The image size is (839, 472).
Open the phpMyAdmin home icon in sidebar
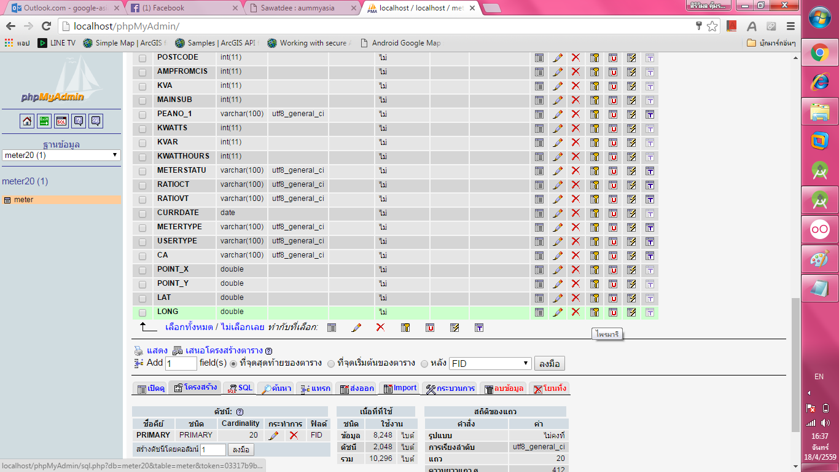point(27,121)
